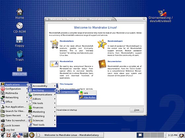Image resolution: width=185 pixels, height=138 pixels.
Task: Expand the Multimedia menu category
Action: point(14,93)
